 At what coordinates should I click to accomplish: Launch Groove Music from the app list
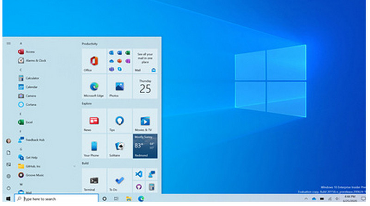pos(31,175)
